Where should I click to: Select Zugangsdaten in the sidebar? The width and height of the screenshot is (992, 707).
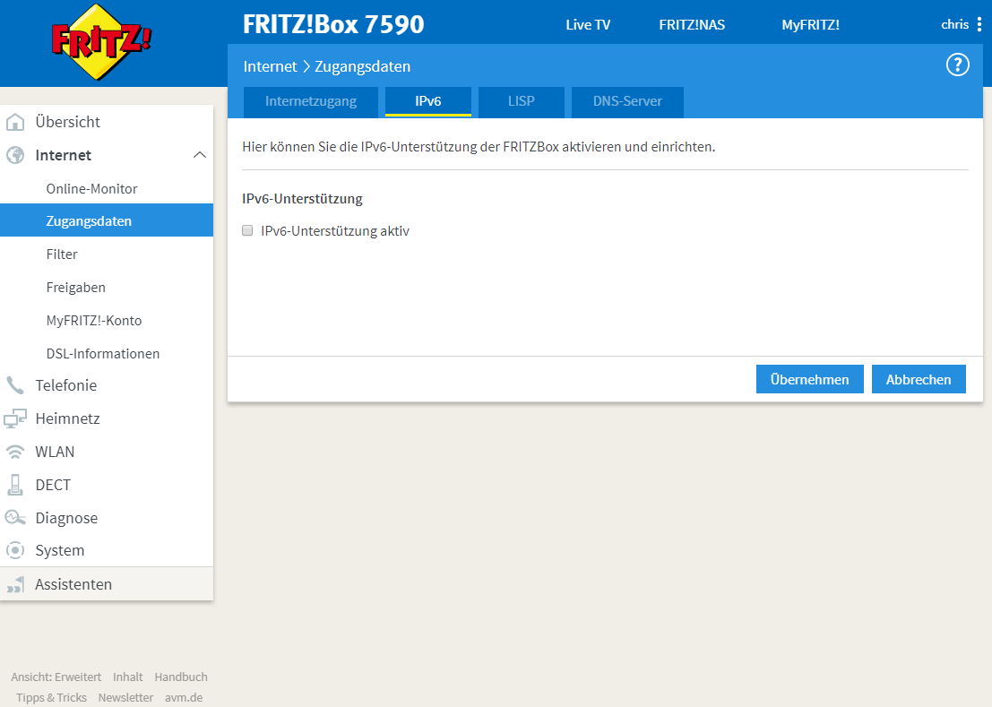(x=107, y=221)
